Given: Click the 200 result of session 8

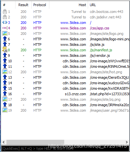Looking at the screenshot, I should [24, 50].
